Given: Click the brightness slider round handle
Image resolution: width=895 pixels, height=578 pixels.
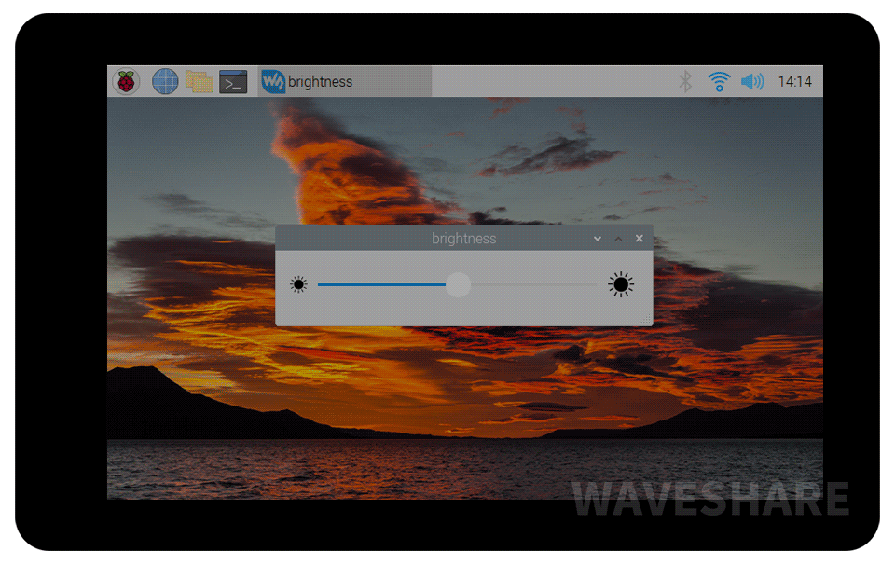Looking at the screenshot, I should 458,285.
